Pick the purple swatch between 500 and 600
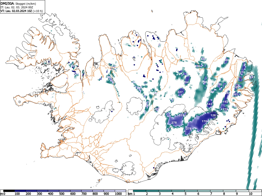262x196 pixels. 65,191
